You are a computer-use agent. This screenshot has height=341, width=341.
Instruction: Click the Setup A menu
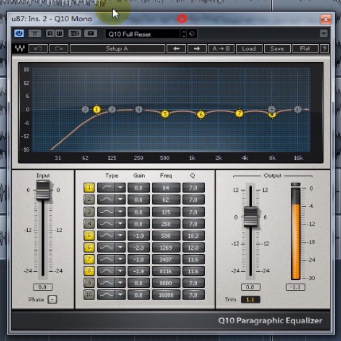[x=117, y=48]
